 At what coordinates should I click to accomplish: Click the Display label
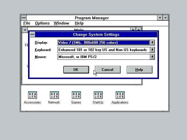pyautogui.click(x=41, y=43)
